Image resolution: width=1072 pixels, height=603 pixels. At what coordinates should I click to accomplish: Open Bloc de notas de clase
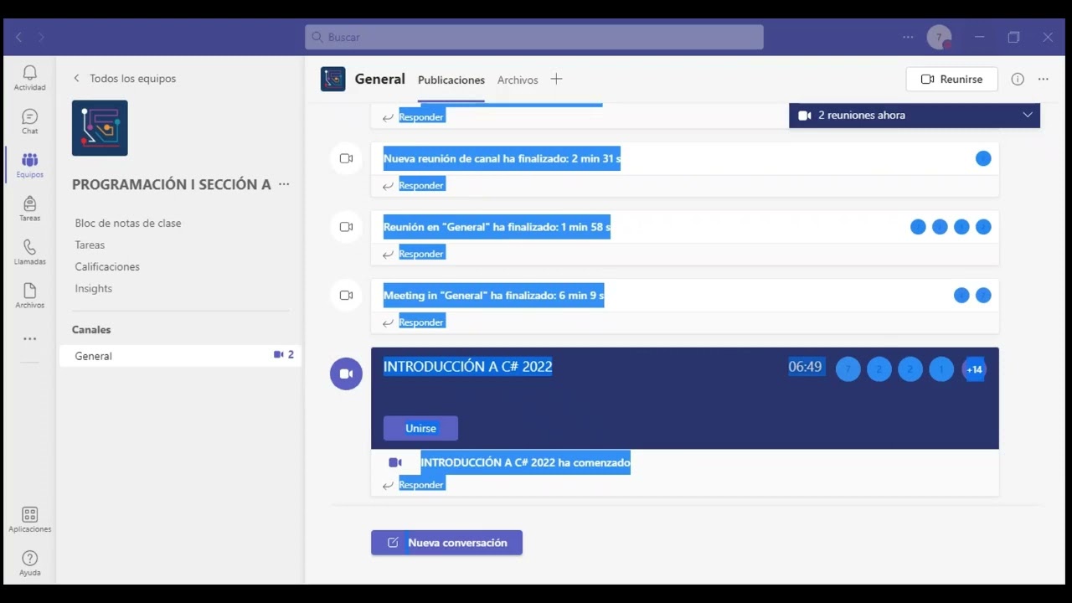[128, 224]
